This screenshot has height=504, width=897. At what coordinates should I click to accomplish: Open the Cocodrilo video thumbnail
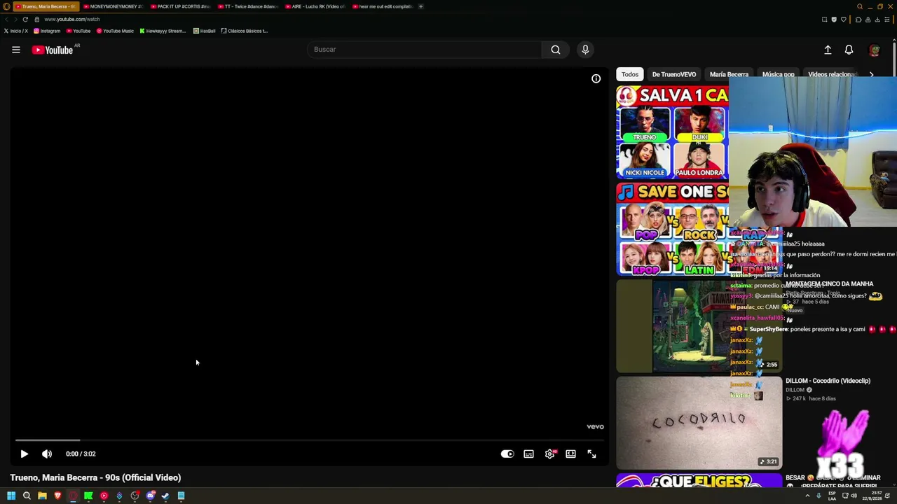(x=699, y=423)
